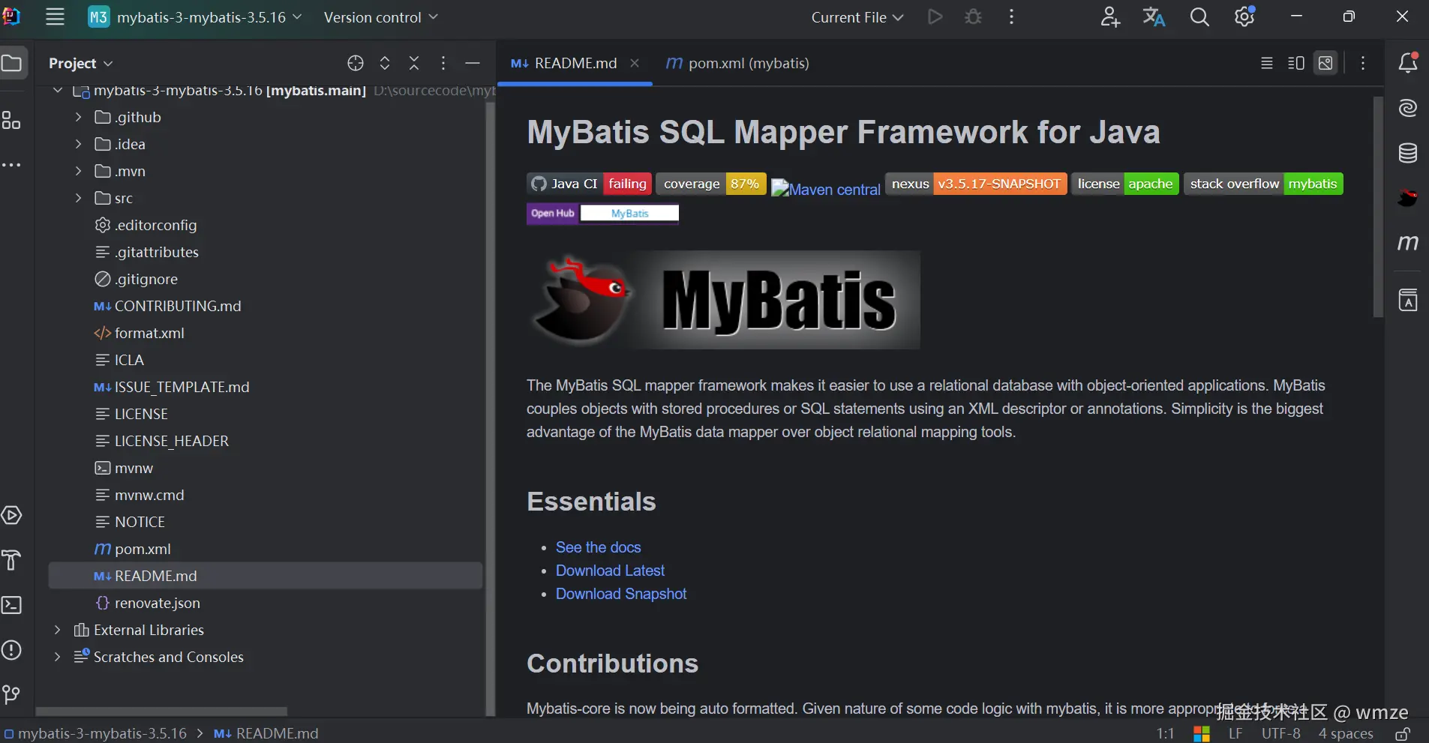Click the Search Everywhere magnifier icon
1429x743 pixels.
[1199, 17]
